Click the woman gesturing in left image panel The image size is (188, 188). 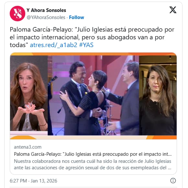(x=29, y=97)
